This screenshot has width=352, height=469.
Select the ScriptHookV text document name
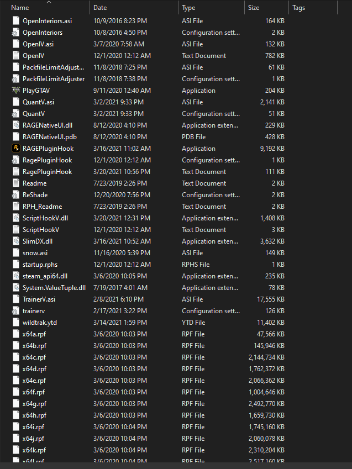coord(41,230)
